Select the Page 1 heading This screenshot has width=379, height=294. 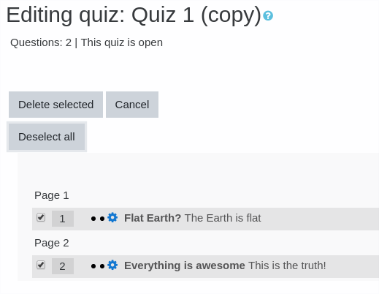[x=52, y=195]
